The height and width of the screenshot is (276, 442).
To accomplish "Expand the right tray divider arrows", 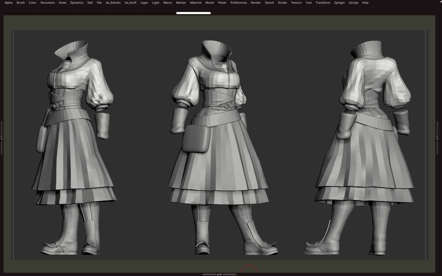I will pyautogui.click(x=437, y=137).
